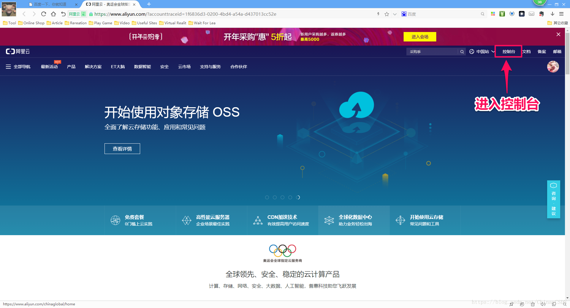Expand the bookmark star dropdown arrow

click(395, 14)
